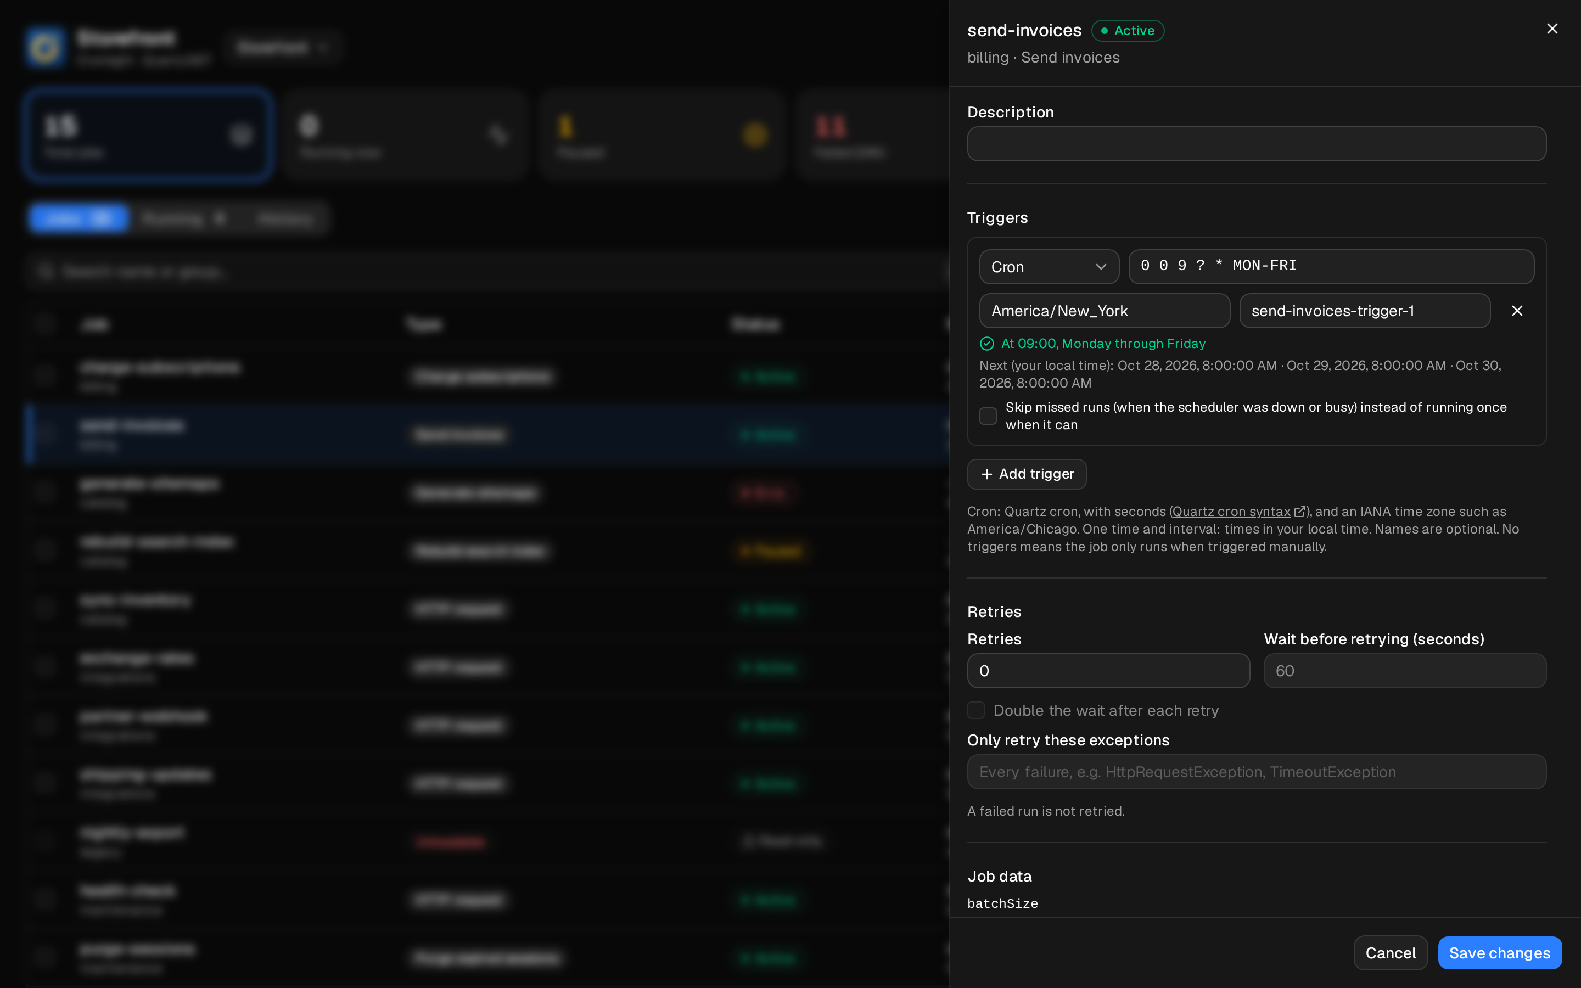Click the Wait before retrying seconds field

coord(1405,671)
